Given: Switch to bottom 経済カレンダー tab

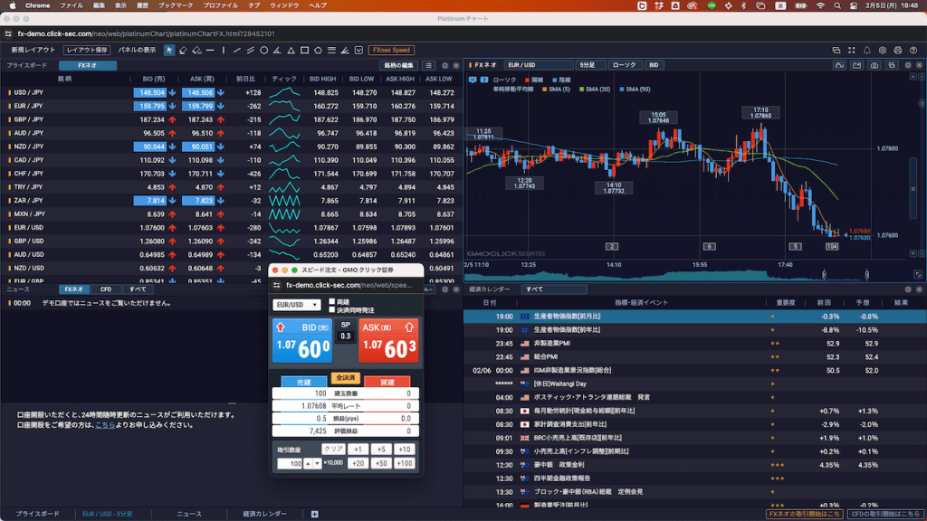Looking at the screenshot, I should tap(264, 514).
